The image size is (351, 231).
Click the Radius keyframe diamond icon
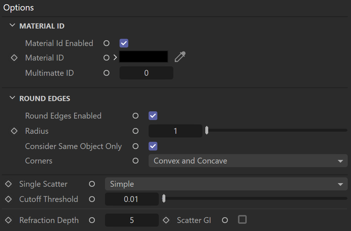(x=14, y=131)
